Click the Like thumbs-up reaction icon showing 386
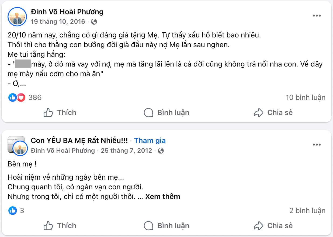Viewport: 333px width, 237px height. 12,97
